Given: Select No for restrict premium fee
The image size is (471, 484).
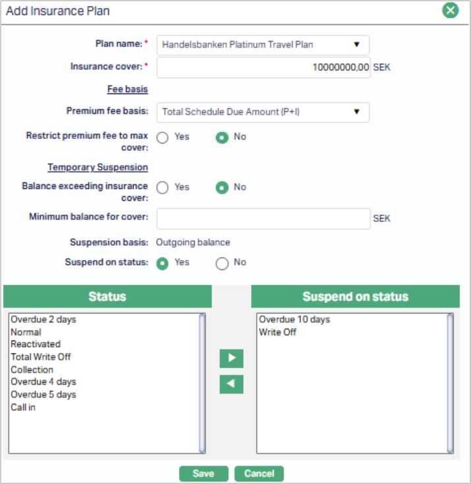Looking at the screenshot, I should coord(223,137).
